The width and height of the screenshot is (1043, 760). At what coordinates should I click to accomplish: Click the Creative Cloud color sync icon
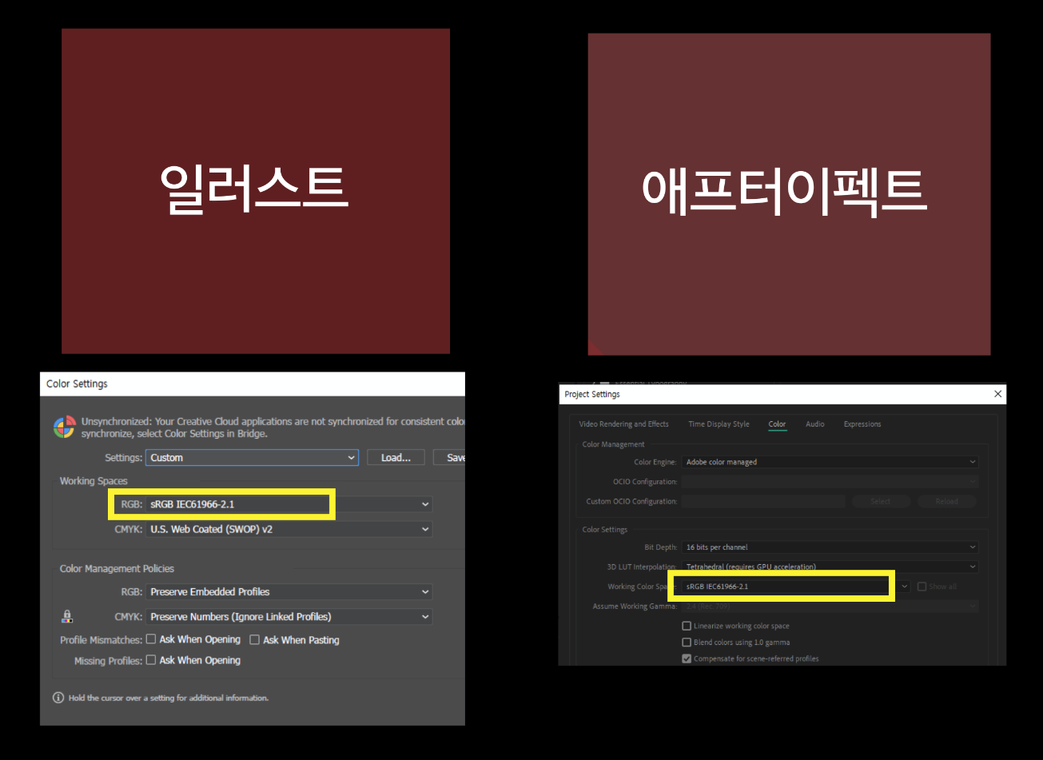coord(64,426)
